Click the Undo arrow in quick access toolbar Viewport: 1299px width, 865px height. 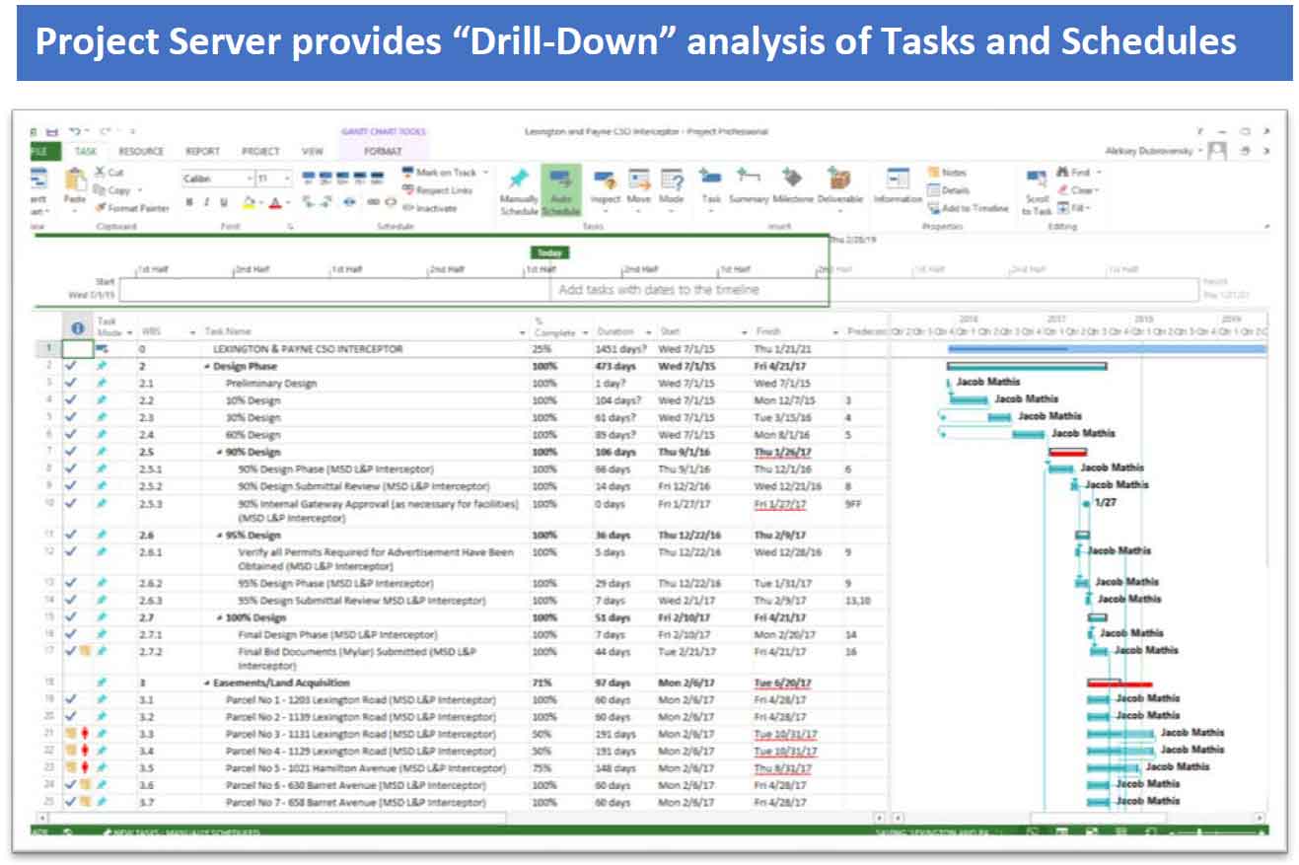[x=73, y=131]
